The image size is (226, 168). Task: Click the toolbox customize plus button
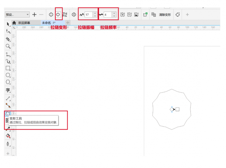(x=8, y=154)
